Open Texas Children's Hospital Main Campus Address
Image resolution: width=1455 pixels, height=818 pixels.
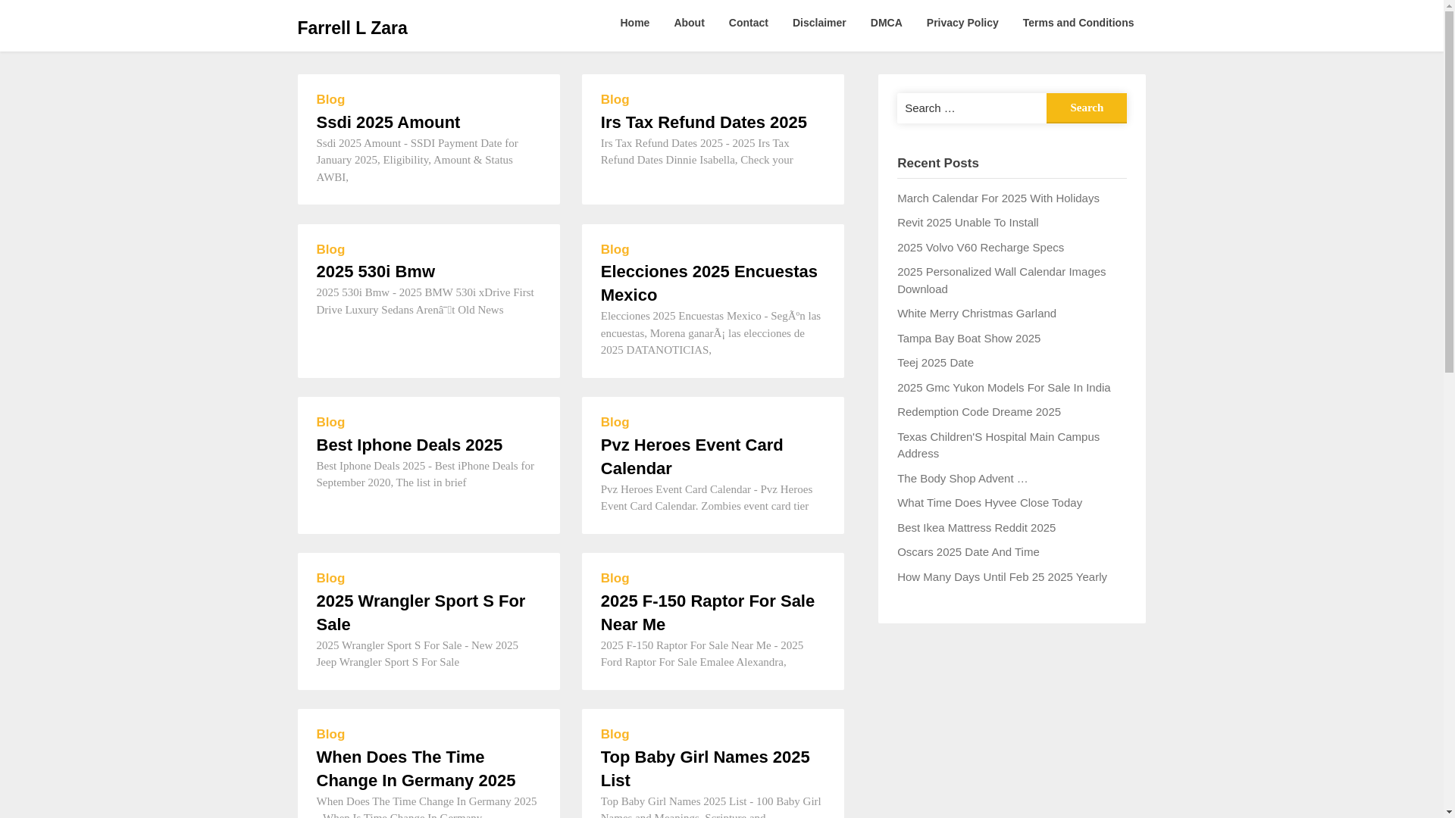coord(998,445)
